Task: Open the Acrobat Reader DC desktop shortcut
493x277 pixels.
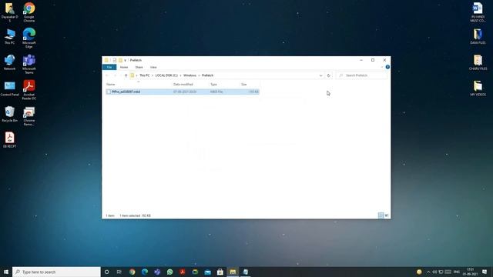Action: tap(29, 90)
